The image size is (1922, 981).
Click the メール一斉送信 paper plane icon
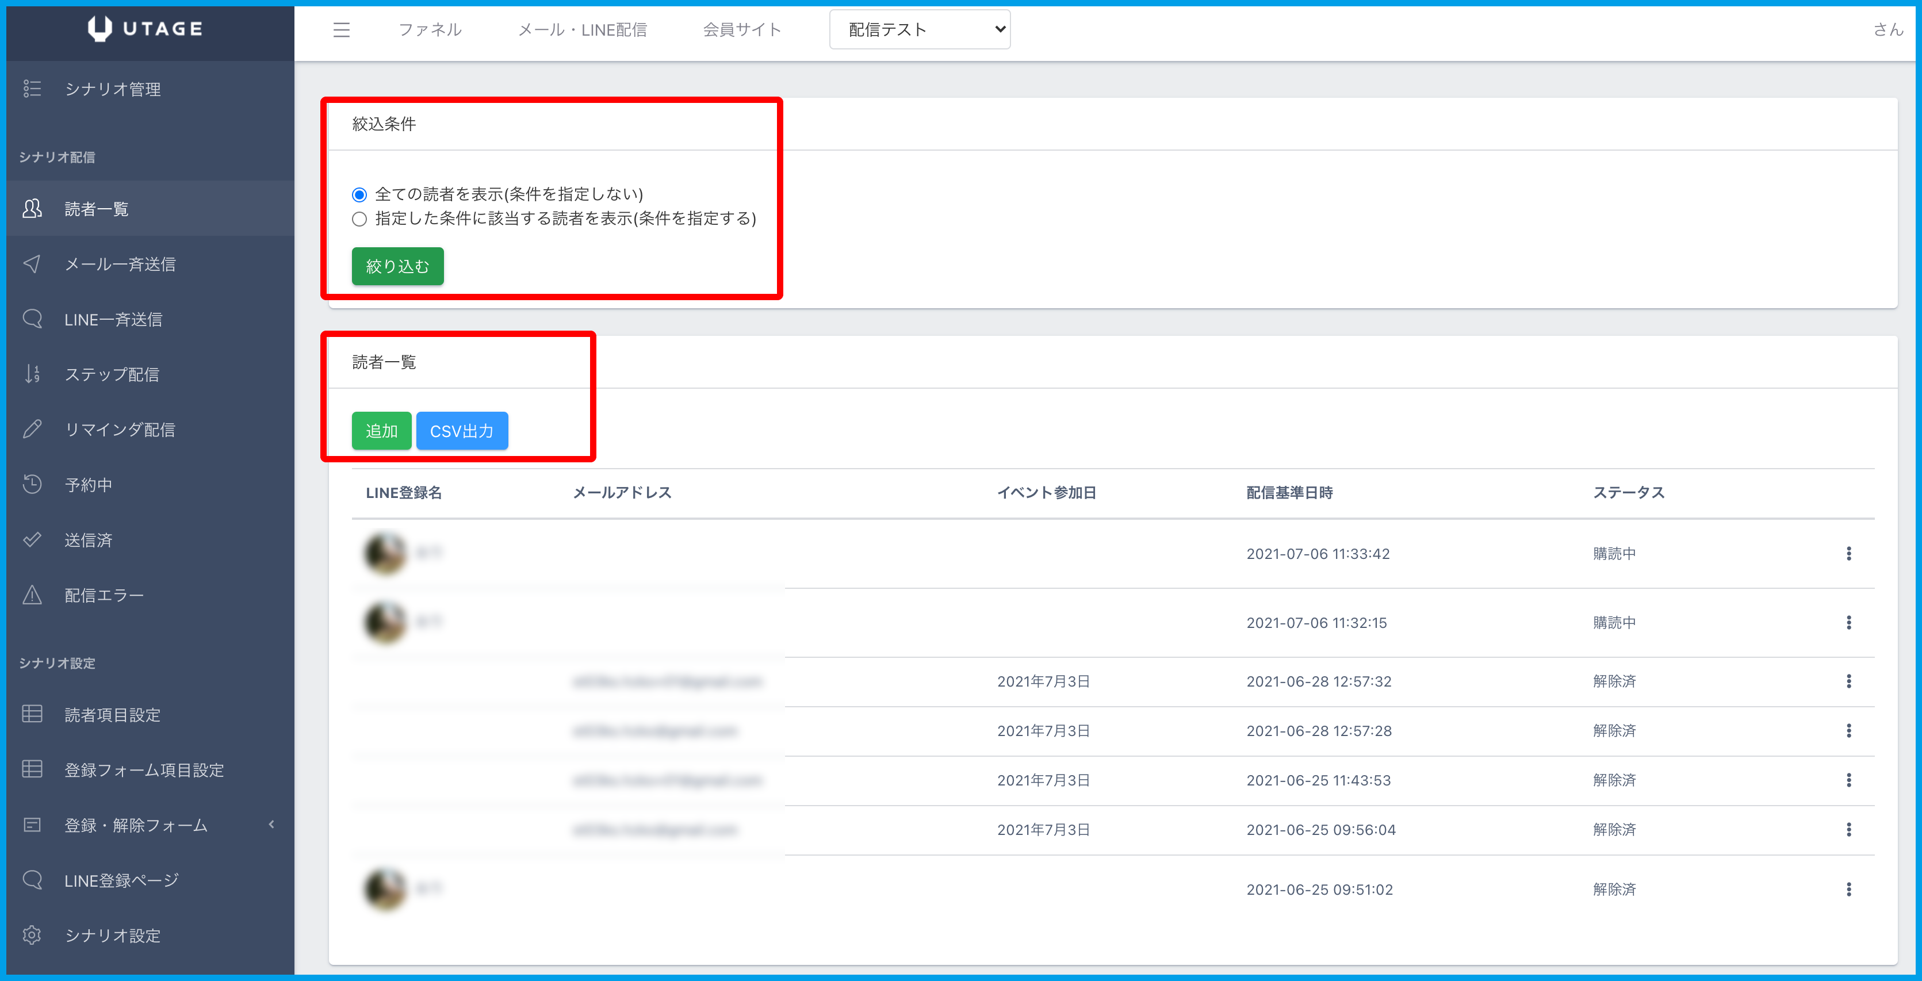[32, 264]
